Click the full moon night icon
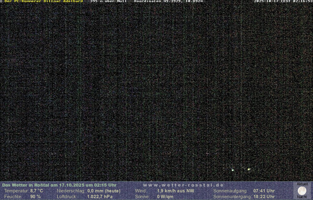Screen dimensions: 313x200 point(302,191)
